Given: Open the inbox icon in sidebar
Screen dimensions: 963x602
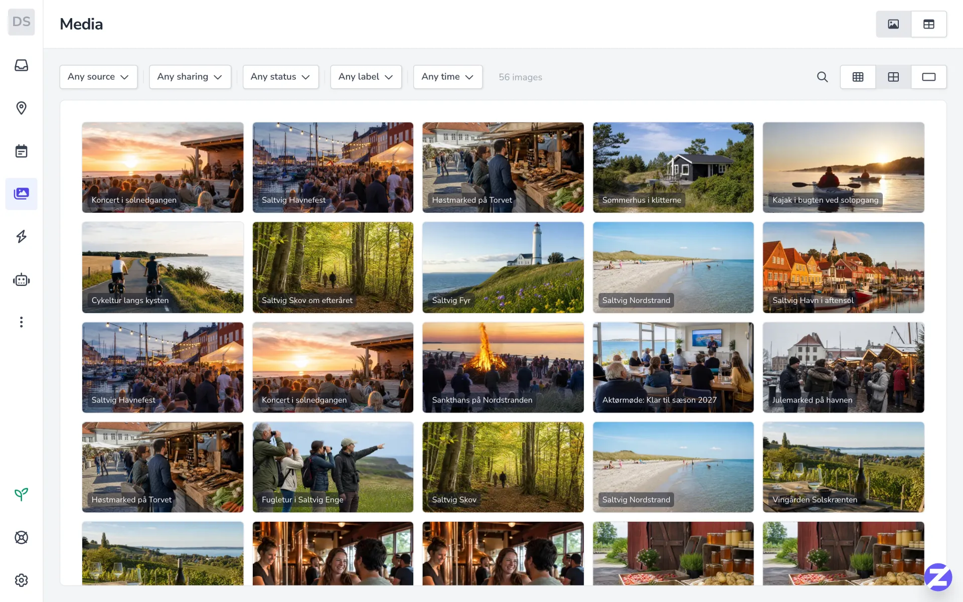Looking at the screenshot, I should coord(21,65).
